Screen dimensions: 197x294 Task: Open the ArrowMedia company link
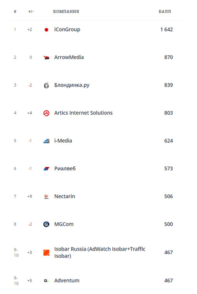coord(69,57)
